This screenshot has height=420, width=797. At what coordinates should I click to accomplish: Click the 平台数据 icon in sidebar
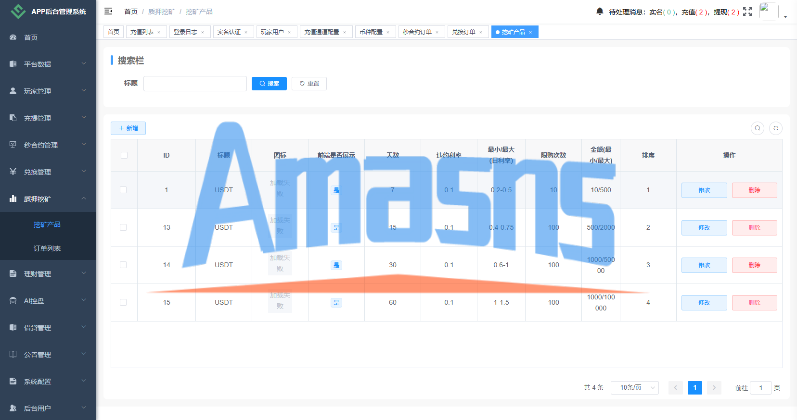(x=13, y=64)
